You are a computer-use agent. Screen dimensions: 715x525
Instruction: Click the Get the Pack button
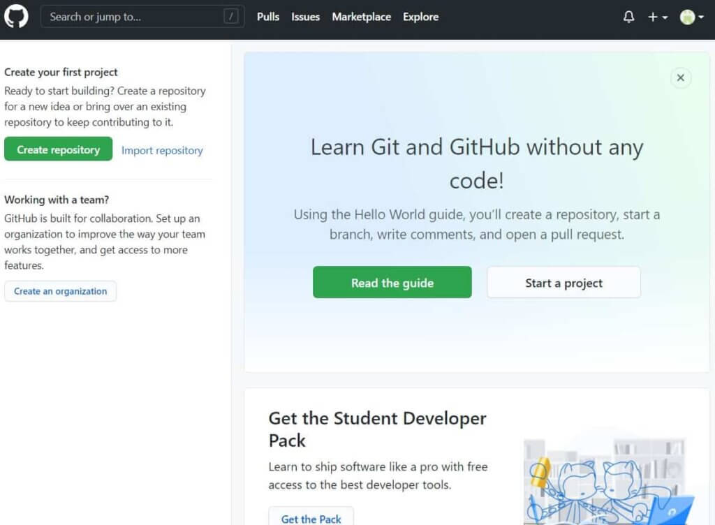tap(311, 517)
